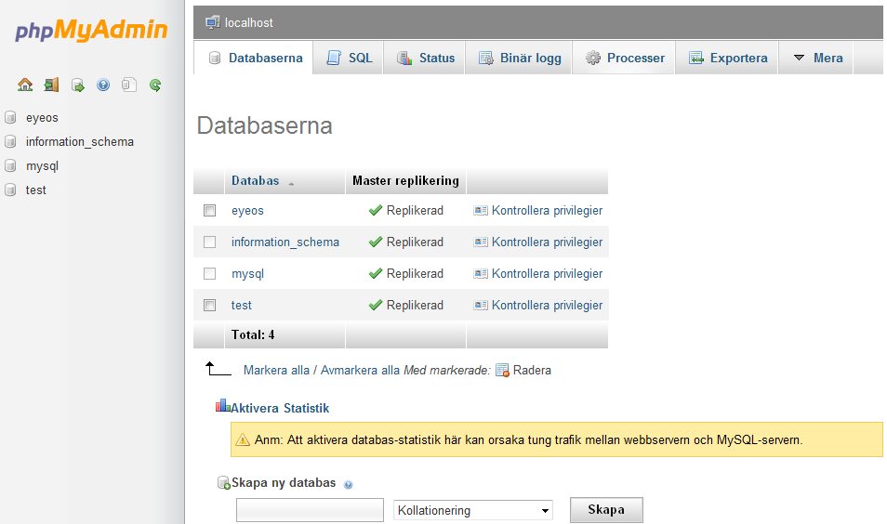Open the Kollationering dropdown

(x=472, y=510)
